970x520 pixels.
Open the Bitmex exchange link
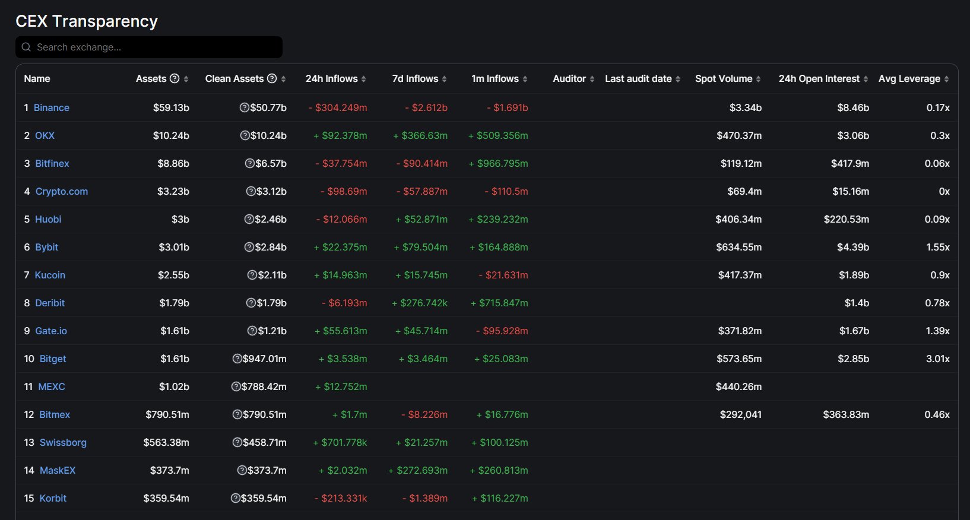click(x=55, y=414)
